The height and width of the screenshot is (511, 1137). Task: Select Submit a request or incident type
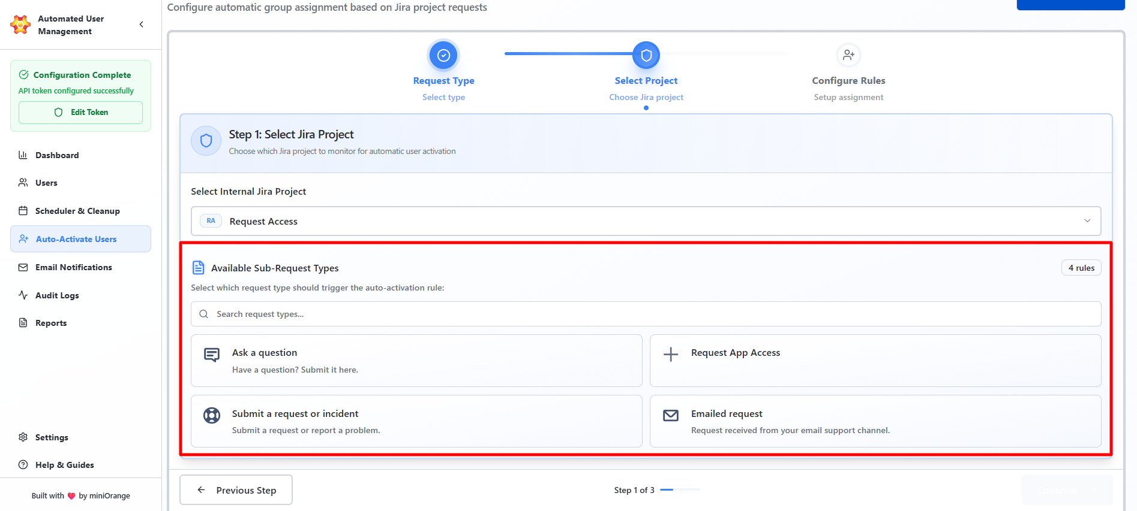click(416, 421)
